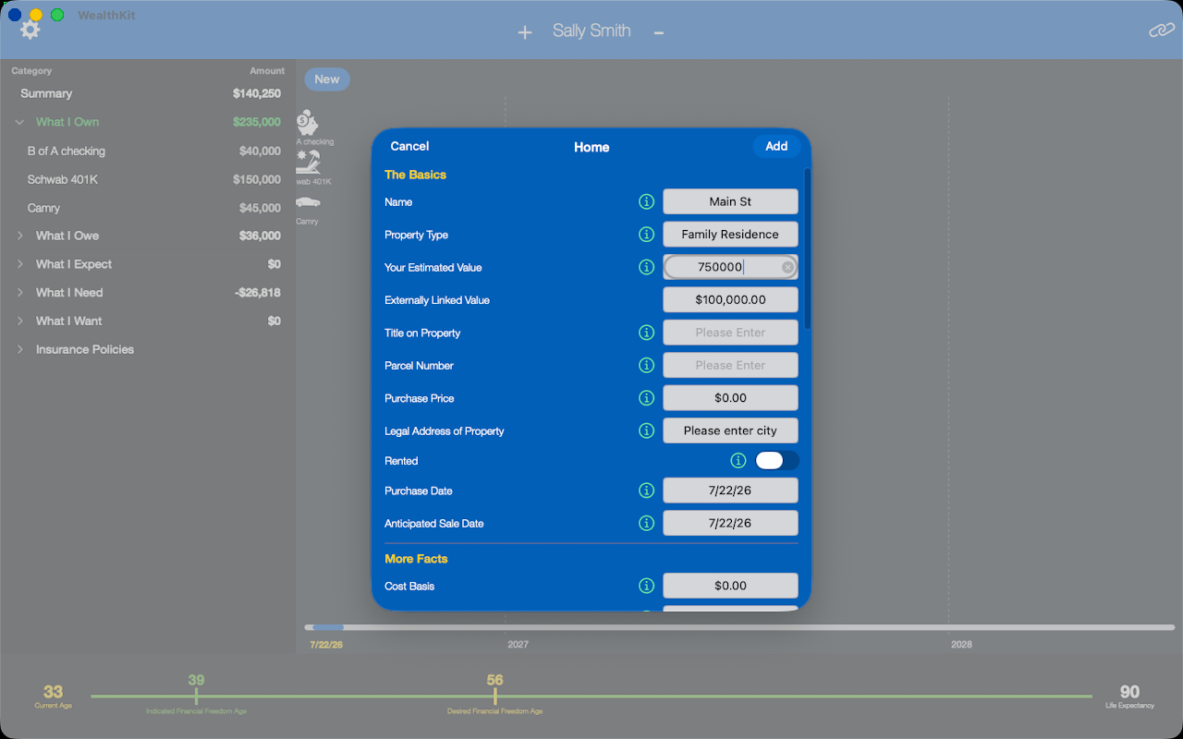Click the Title on Property field
The width and height of the screenshot is (1183, 739).
click(730, 333)
